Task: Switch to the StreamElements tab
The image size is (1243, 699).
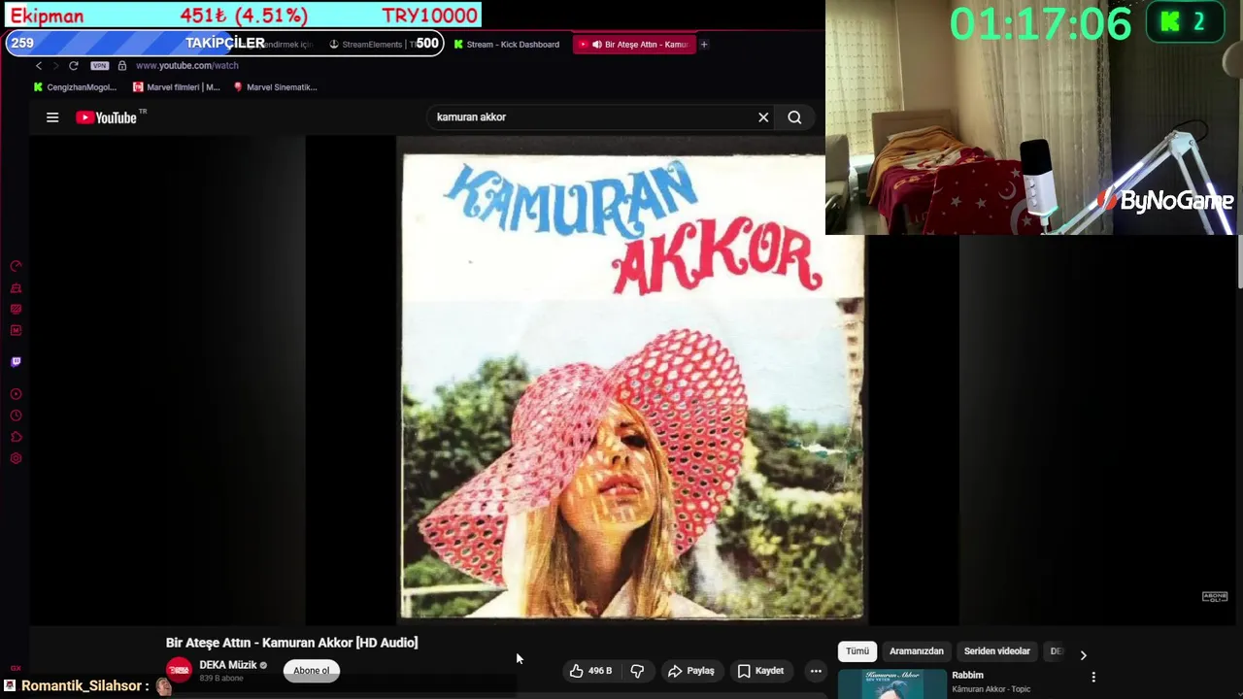Action: [x=373, y=44]
